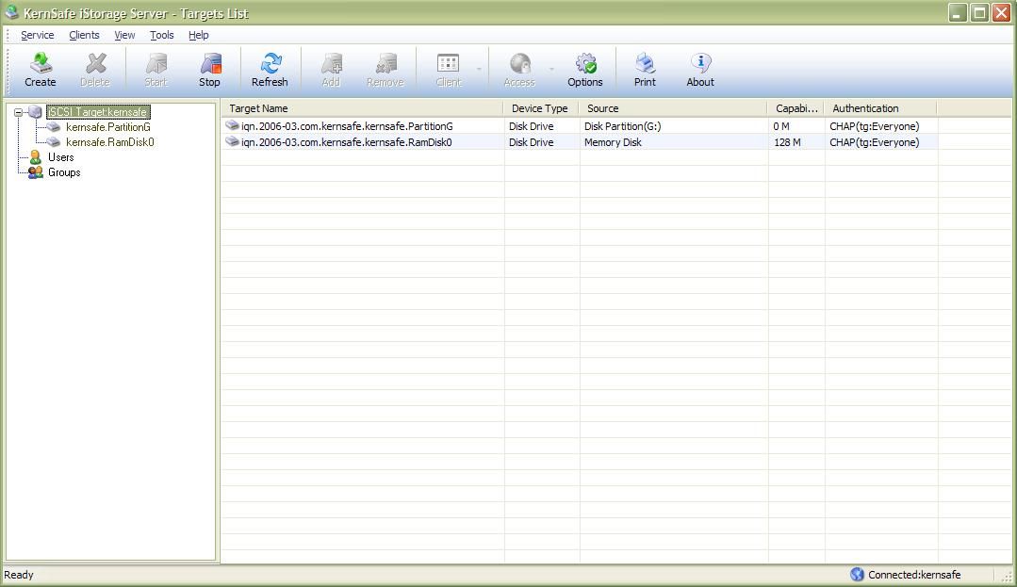Click the disk icon beside kernsafe.RamDisk0 in tree
Screen dimensions: 1017x587
tap(54, 142)
